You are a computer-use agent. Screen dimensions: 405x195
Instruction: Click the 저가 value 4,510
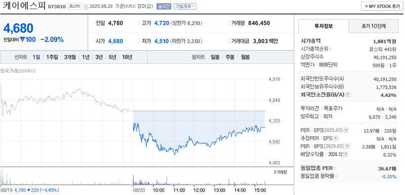161,41
